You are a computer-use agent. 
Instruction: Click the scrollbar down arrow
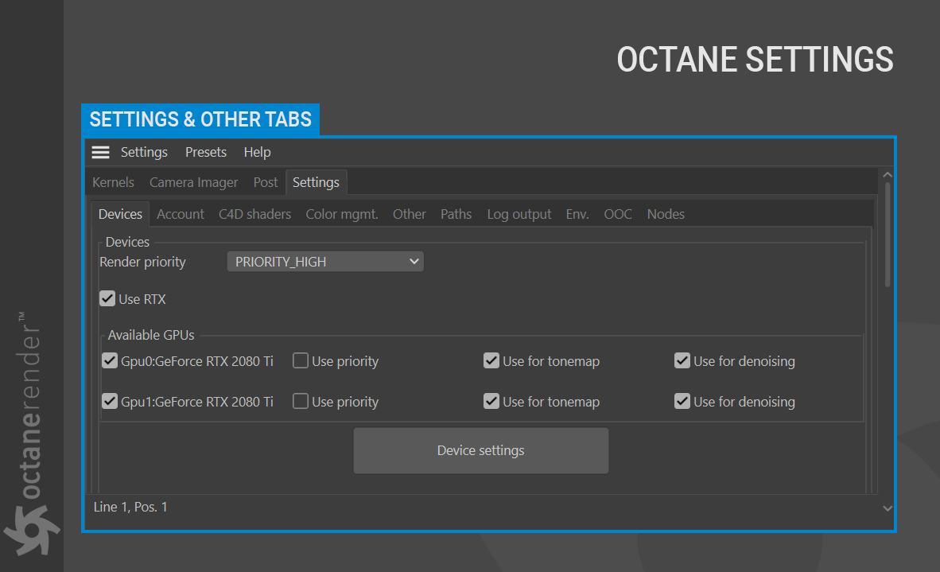coord(888,508)
